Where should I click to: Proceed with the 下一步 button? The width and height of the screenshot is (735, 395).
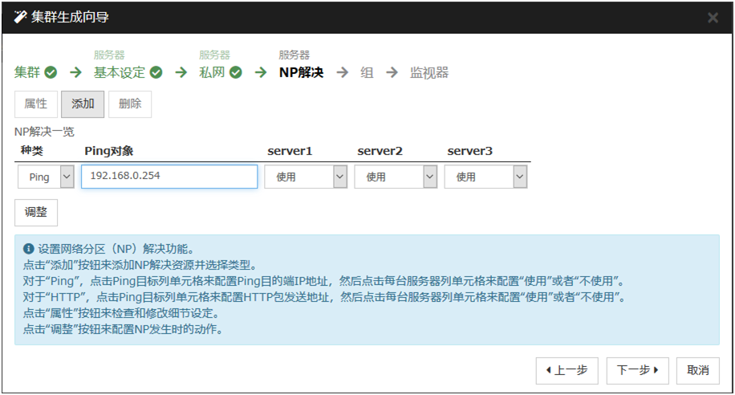pos(637,370)
